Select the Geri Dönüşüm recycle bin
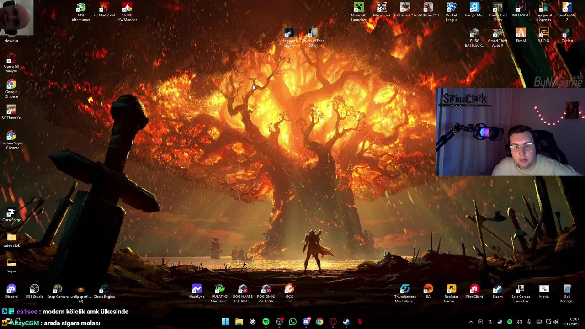The height and width of the screenshot is (329, 585). click(567, 294)
